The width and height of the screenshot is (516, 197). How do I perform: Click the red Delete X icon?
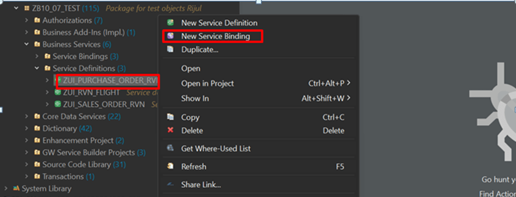pos(170,130)
